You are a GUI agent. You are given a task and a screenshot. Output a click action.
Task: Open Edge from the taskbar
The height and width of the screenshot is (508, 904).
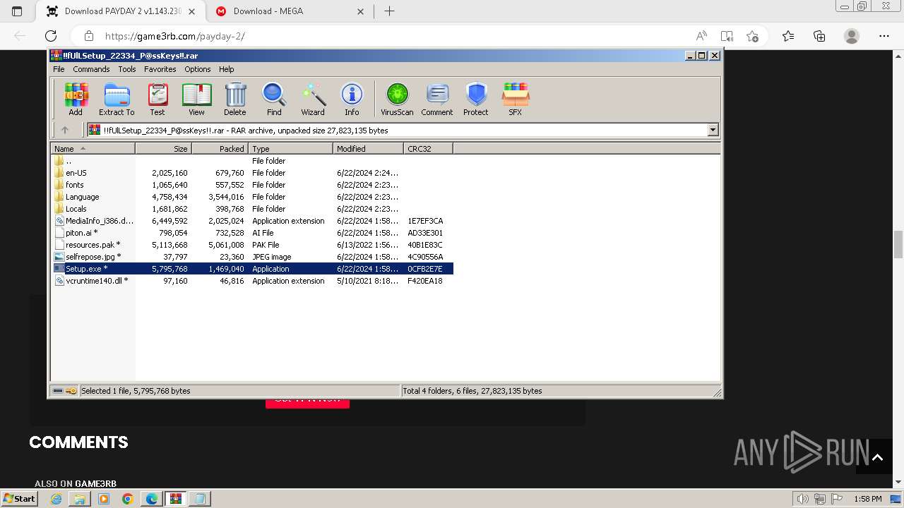(x=151, y=499)
